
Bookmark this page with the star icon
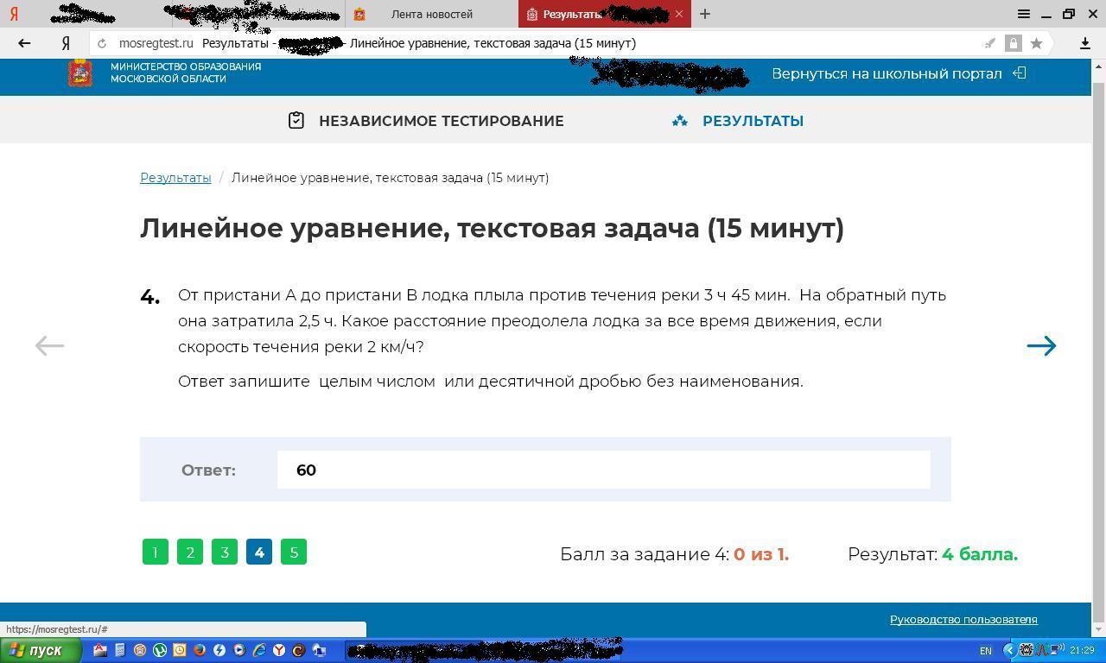point(1036,43)
